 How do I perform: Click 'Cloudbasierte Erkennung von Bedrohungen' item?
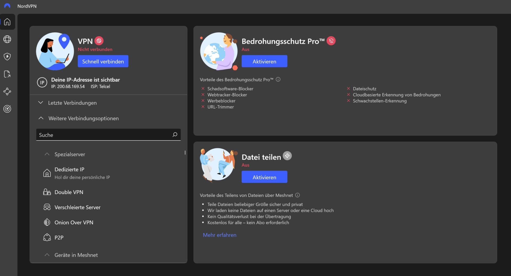[x=397, y=95]
